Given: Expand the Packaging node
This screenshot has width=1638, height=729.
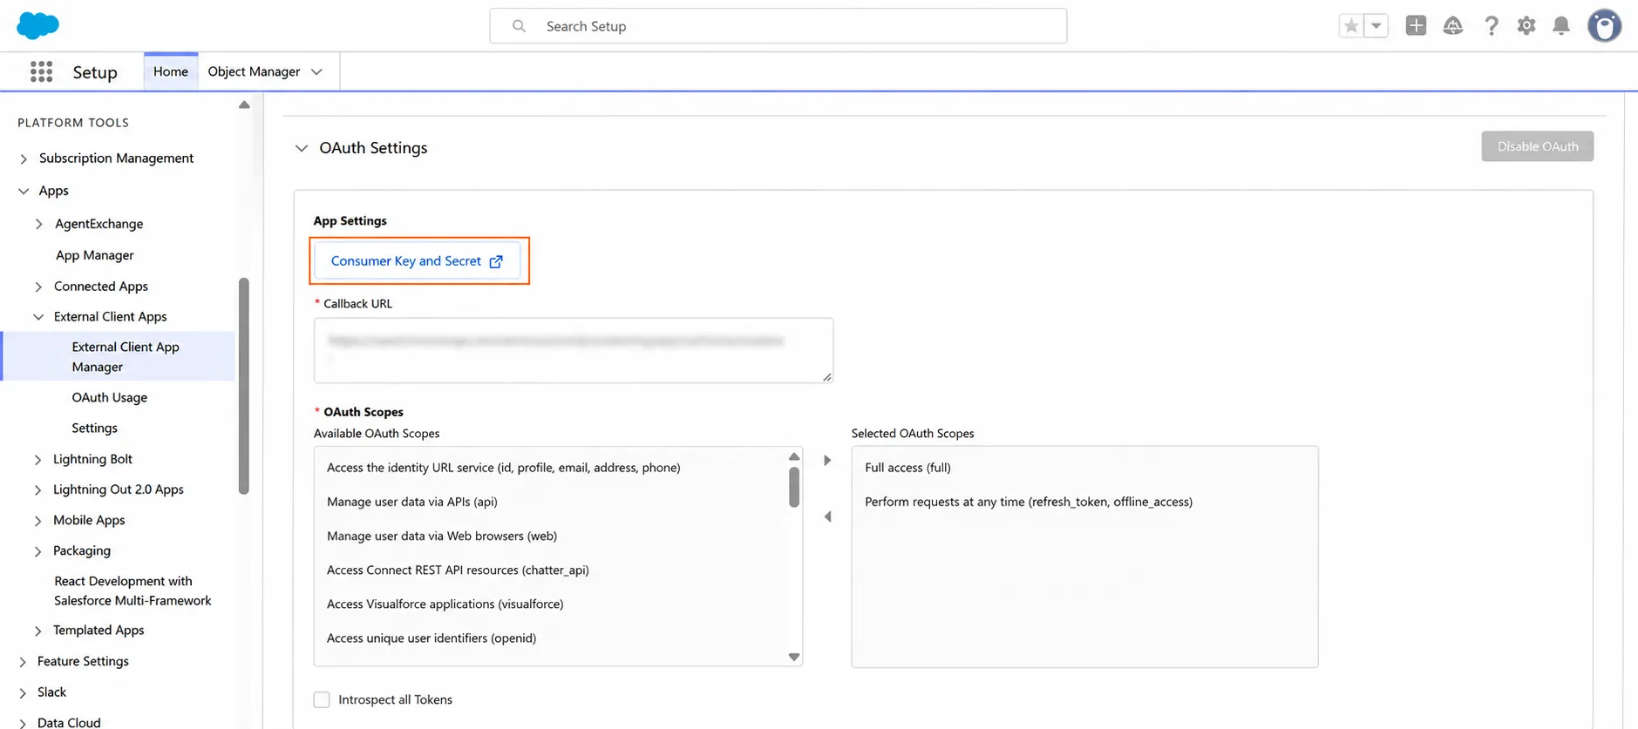Looking at the screenshot, I should pos(37,550).
